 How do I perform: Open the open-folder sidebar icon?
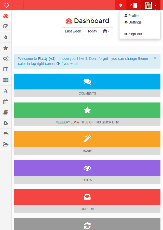pyautogui.click(x=6, y=144)
